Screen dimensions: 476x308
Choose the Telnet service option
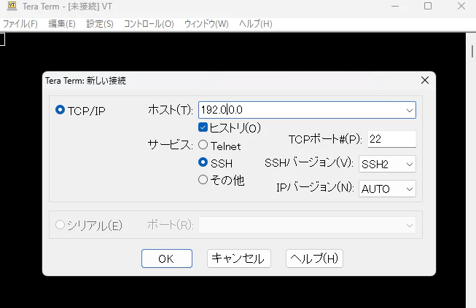tap(203, 145)
